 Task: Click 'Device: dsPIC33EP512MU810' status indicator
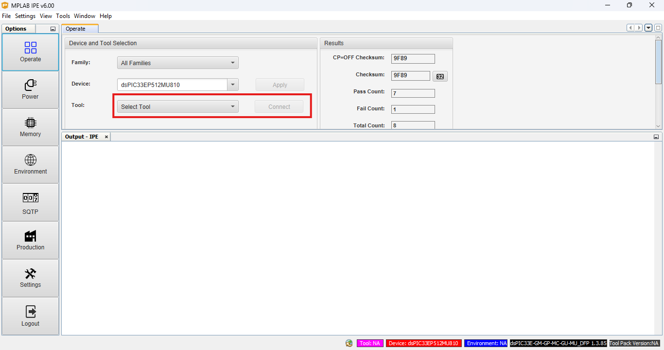pyautogui.click(x=423, y=343)
